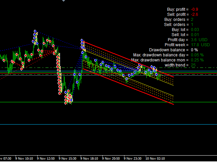The image size is (217, 162).
Task: Select the long green horizontal line low on the chart
Action: [108, 102]
